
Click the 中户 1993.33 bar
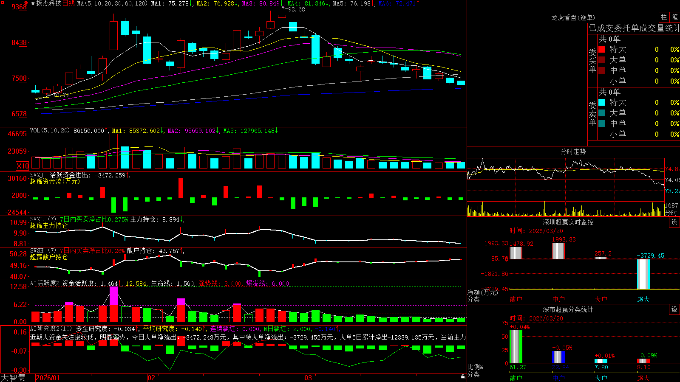[558, 251]
